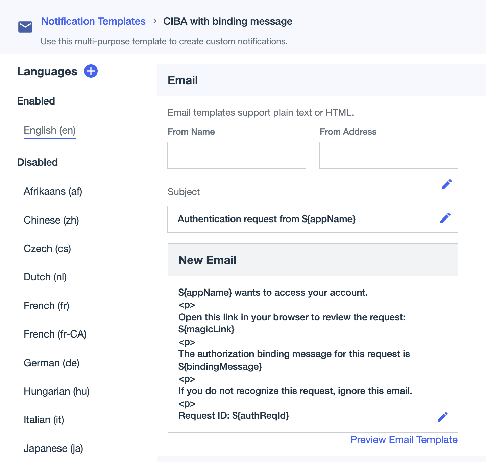Open the French (fr-CA) language entry
486x462 pixels.
point(55,334)
